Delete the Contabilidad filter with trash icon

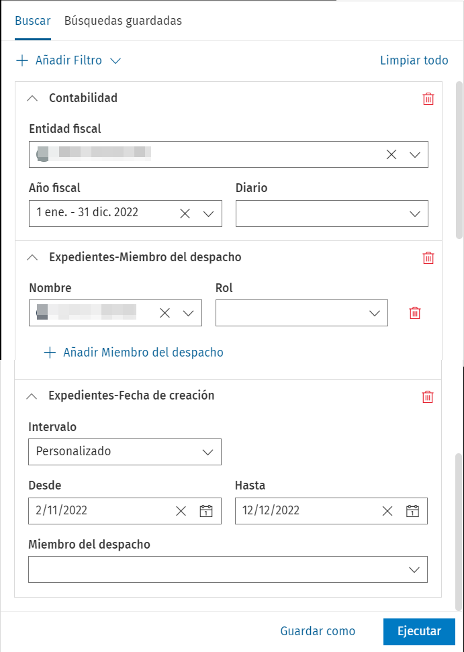tap(428, 99)
